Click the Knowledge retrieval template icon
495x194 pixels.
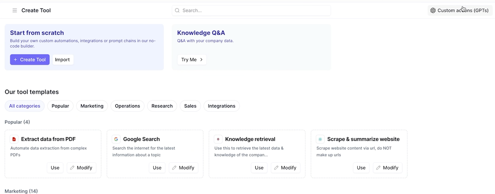point(218,139)
